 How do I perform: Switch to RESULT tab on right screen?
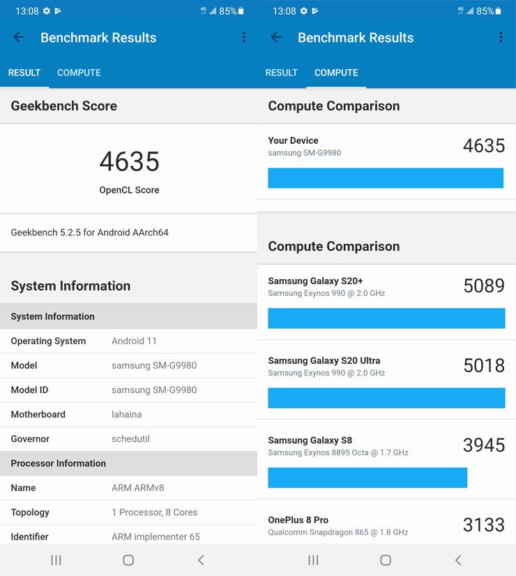[x=282, y=73]
